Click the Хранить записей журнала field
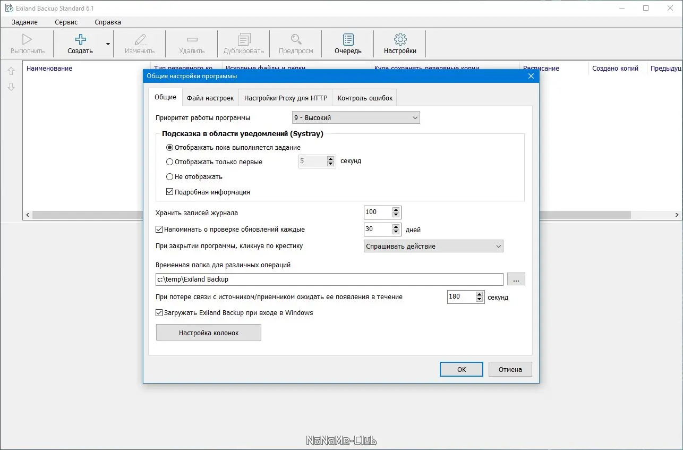Screen dimensions: 683x450 (x=378, y=213)
